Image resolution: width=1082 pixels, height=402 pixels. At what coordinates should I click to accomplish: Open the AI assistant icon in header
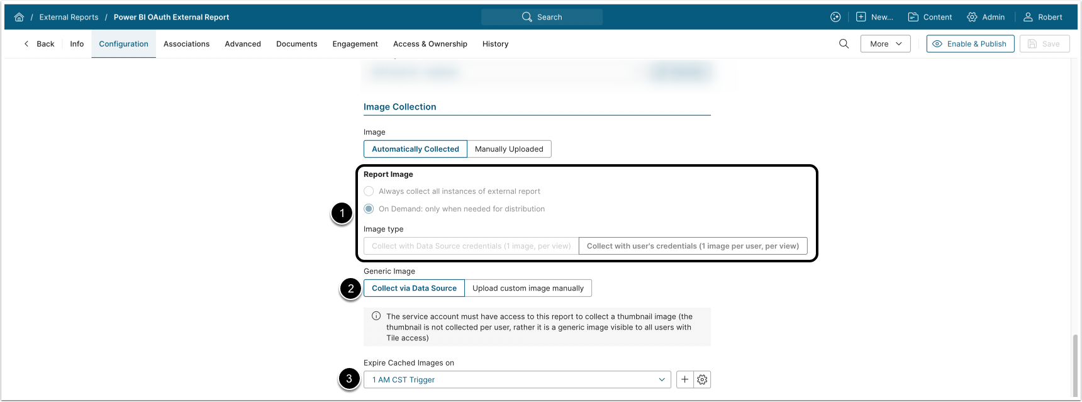coord(835,17)
